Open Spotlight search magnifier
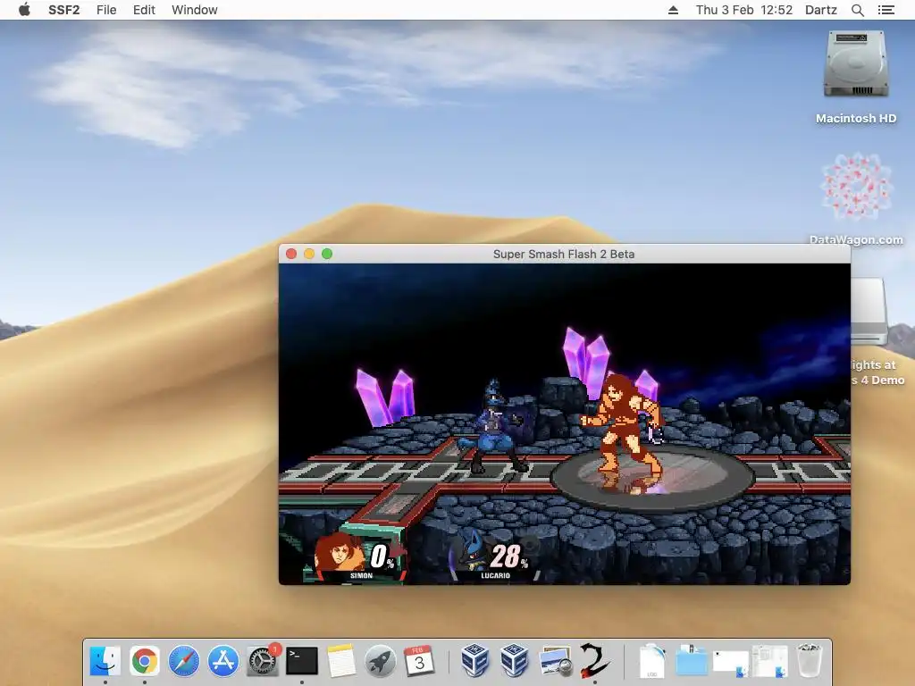This screenshot has width=915, height=686. [x=857, y=10]
